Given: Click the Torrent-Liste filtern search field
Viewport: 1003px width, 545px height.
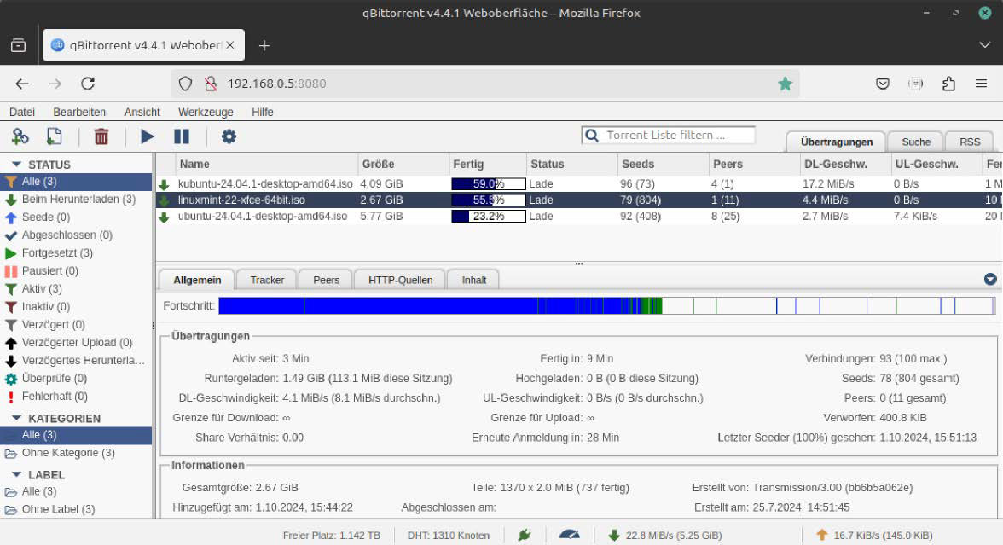Looking at the screenshot, I should 669,135.
